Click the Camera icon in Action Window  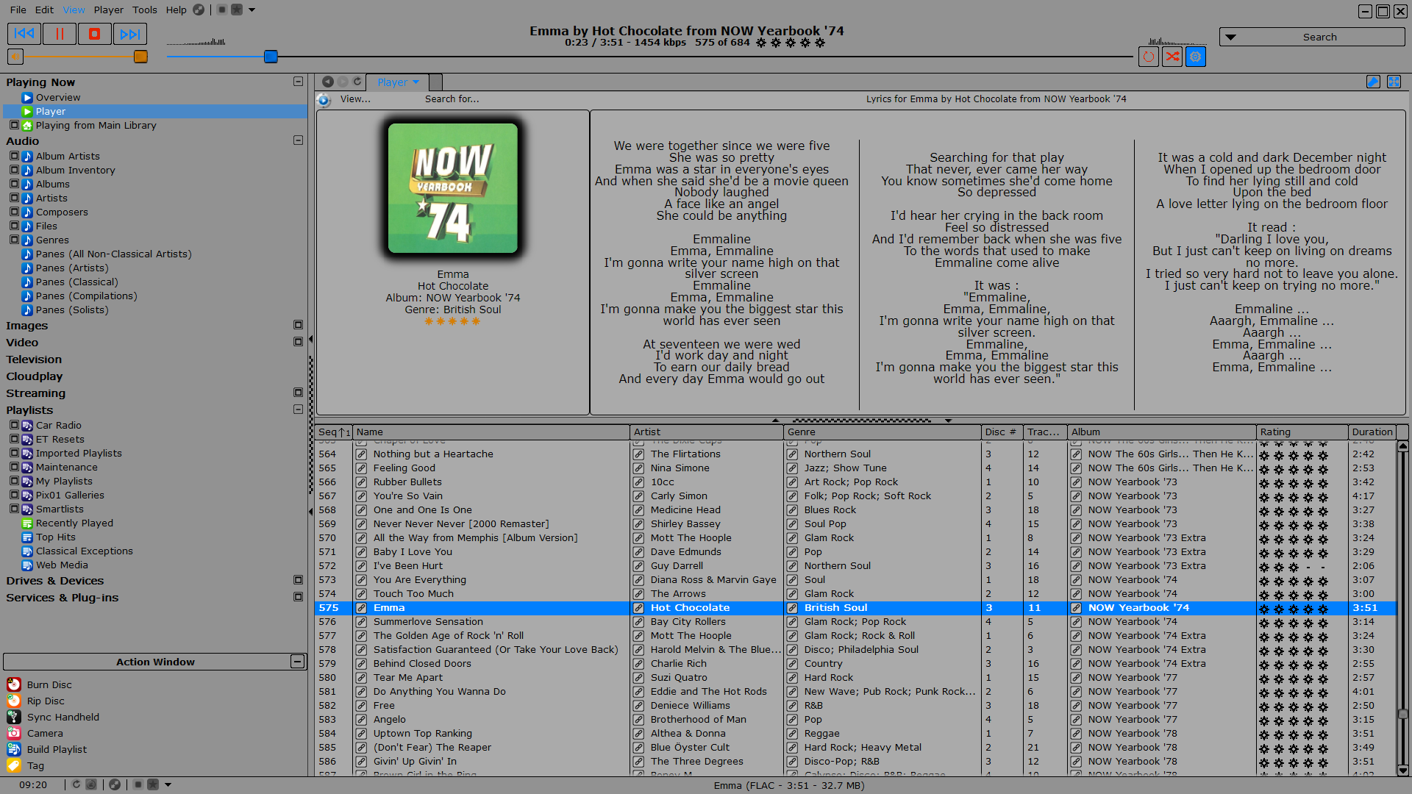tap(13, 733)
